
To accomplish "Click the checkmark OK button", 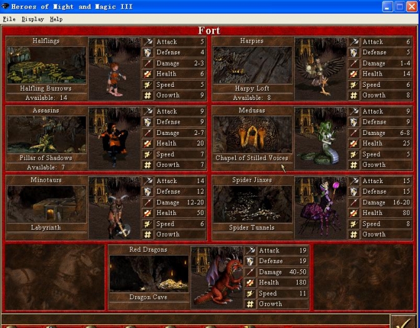I will (404, 322).
